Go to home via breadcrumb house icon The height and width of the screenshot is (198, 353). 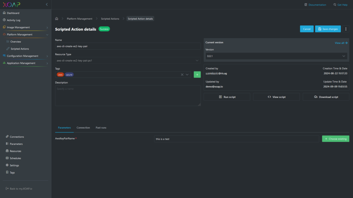(x=57, y=19)
